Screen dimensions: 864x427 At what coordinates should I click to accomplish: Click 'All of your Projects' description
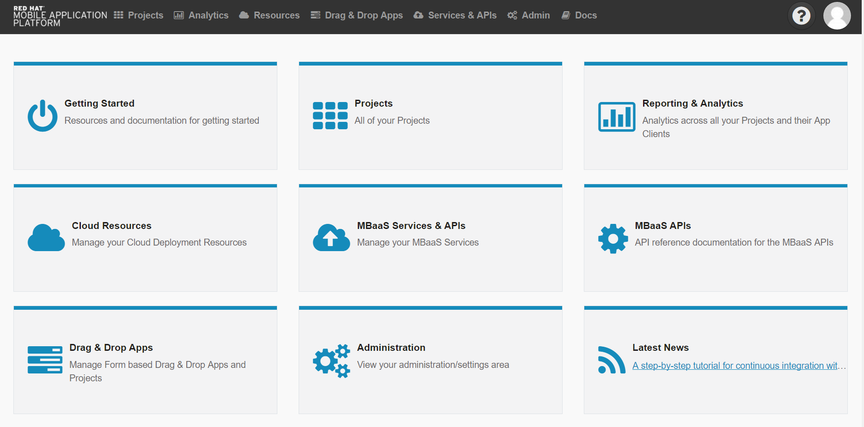tap(392, 120)
